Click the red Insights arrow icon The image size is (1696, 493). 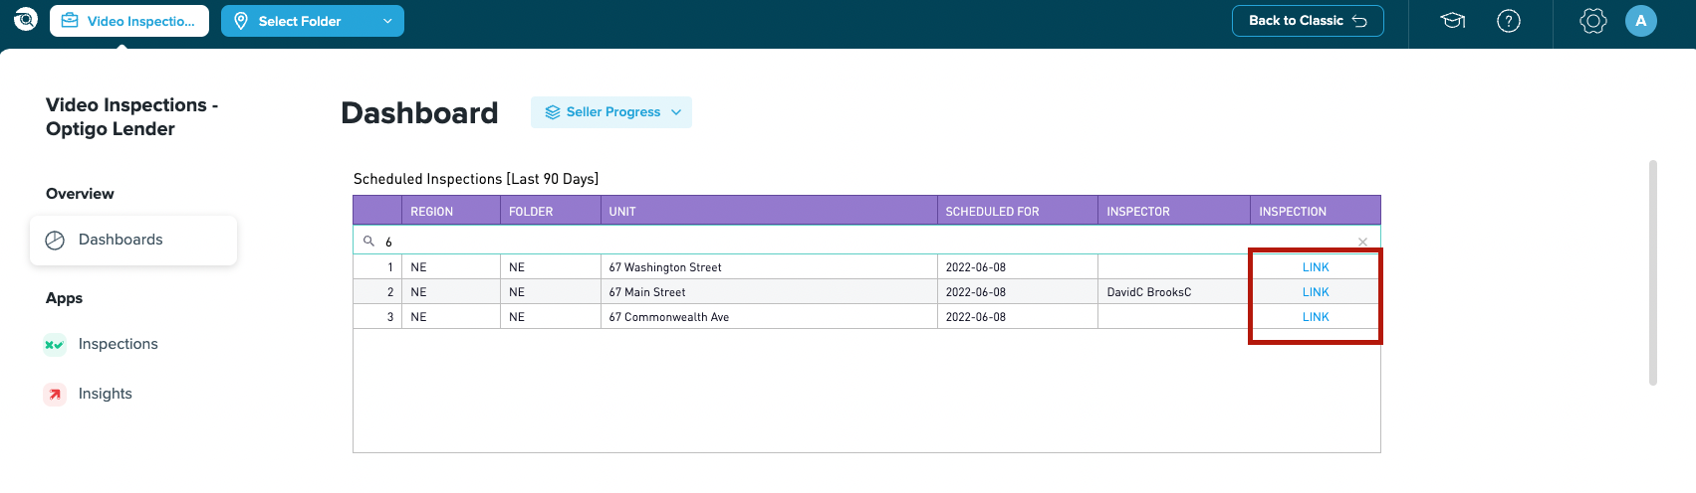tap(55, 394)
